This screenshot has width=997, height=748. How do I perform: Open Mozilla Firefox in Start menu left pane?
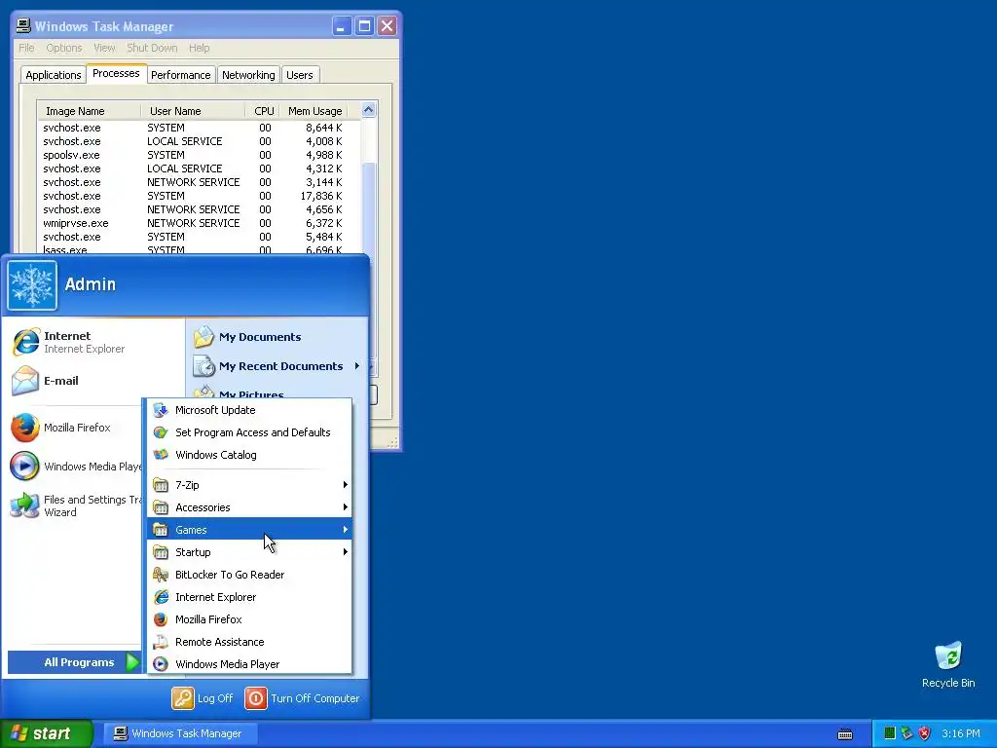coord(75,428)
